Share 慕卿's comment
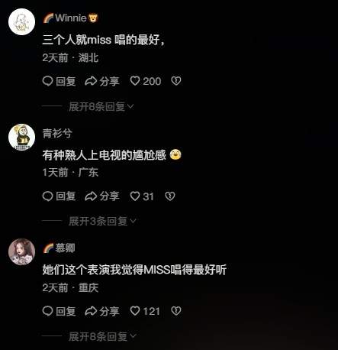 [101, 311]
